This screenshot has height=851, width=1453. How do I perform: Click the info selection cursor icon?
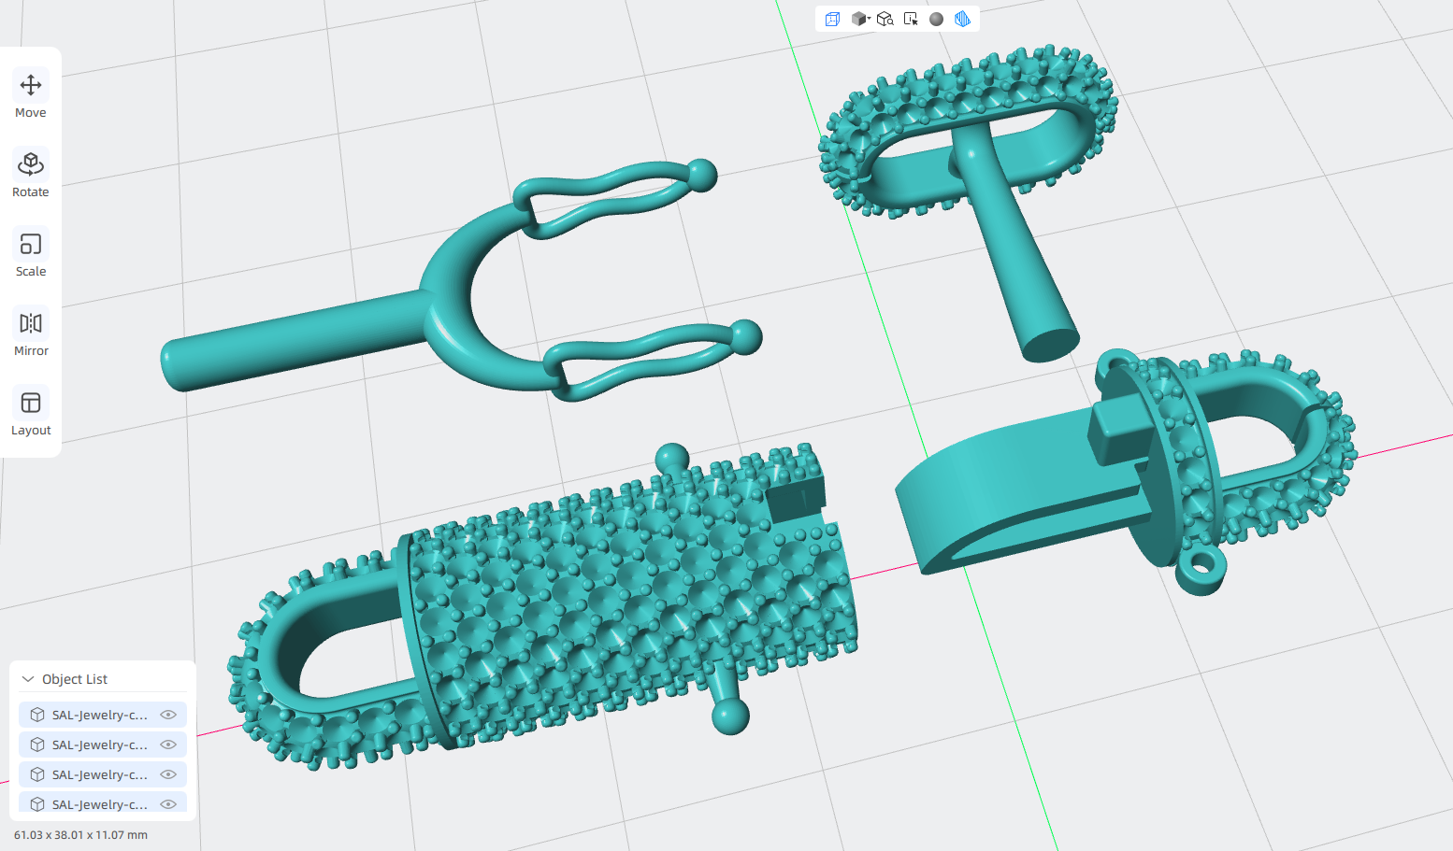[x=911, y=19]
